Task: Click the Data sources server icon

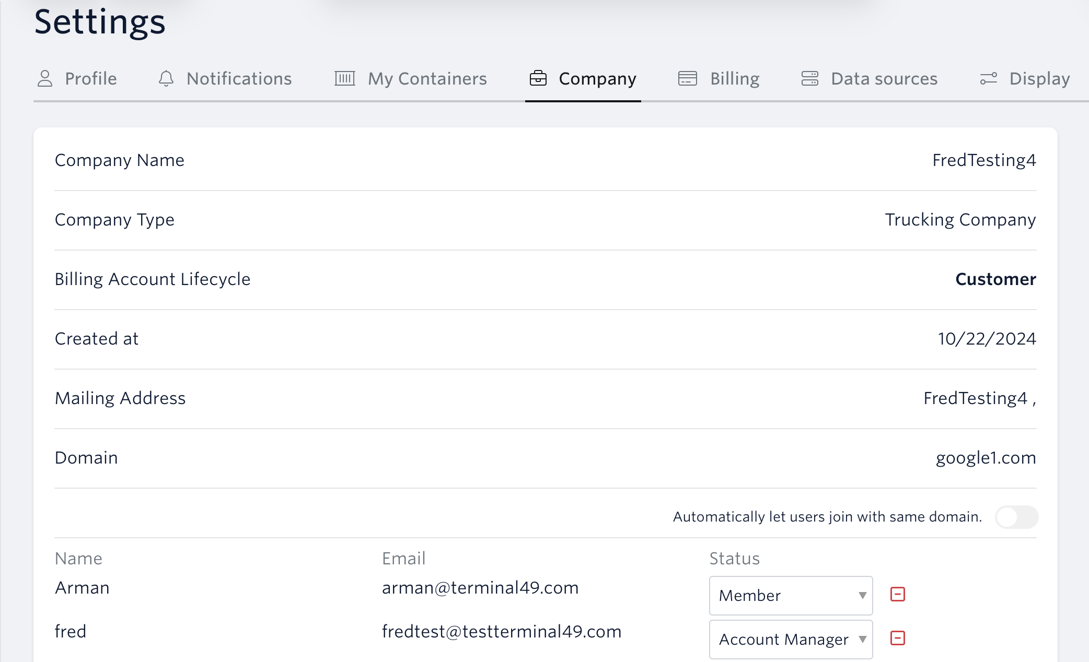Action: [x=810, y=78]
